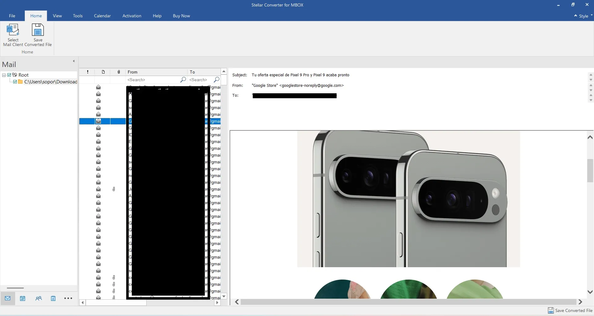Open the Activation ribbon tab
This screenshot has height=316, width=594.
pos(132,16)
